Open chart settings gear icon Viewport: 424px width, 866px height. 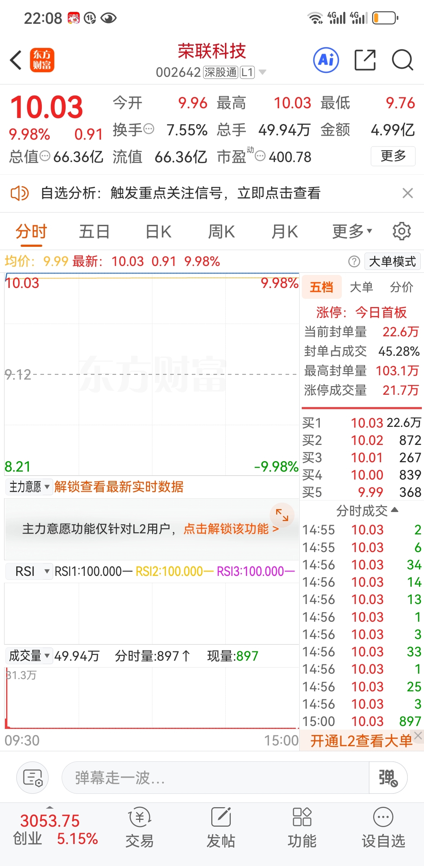click(x=402, y=231)
